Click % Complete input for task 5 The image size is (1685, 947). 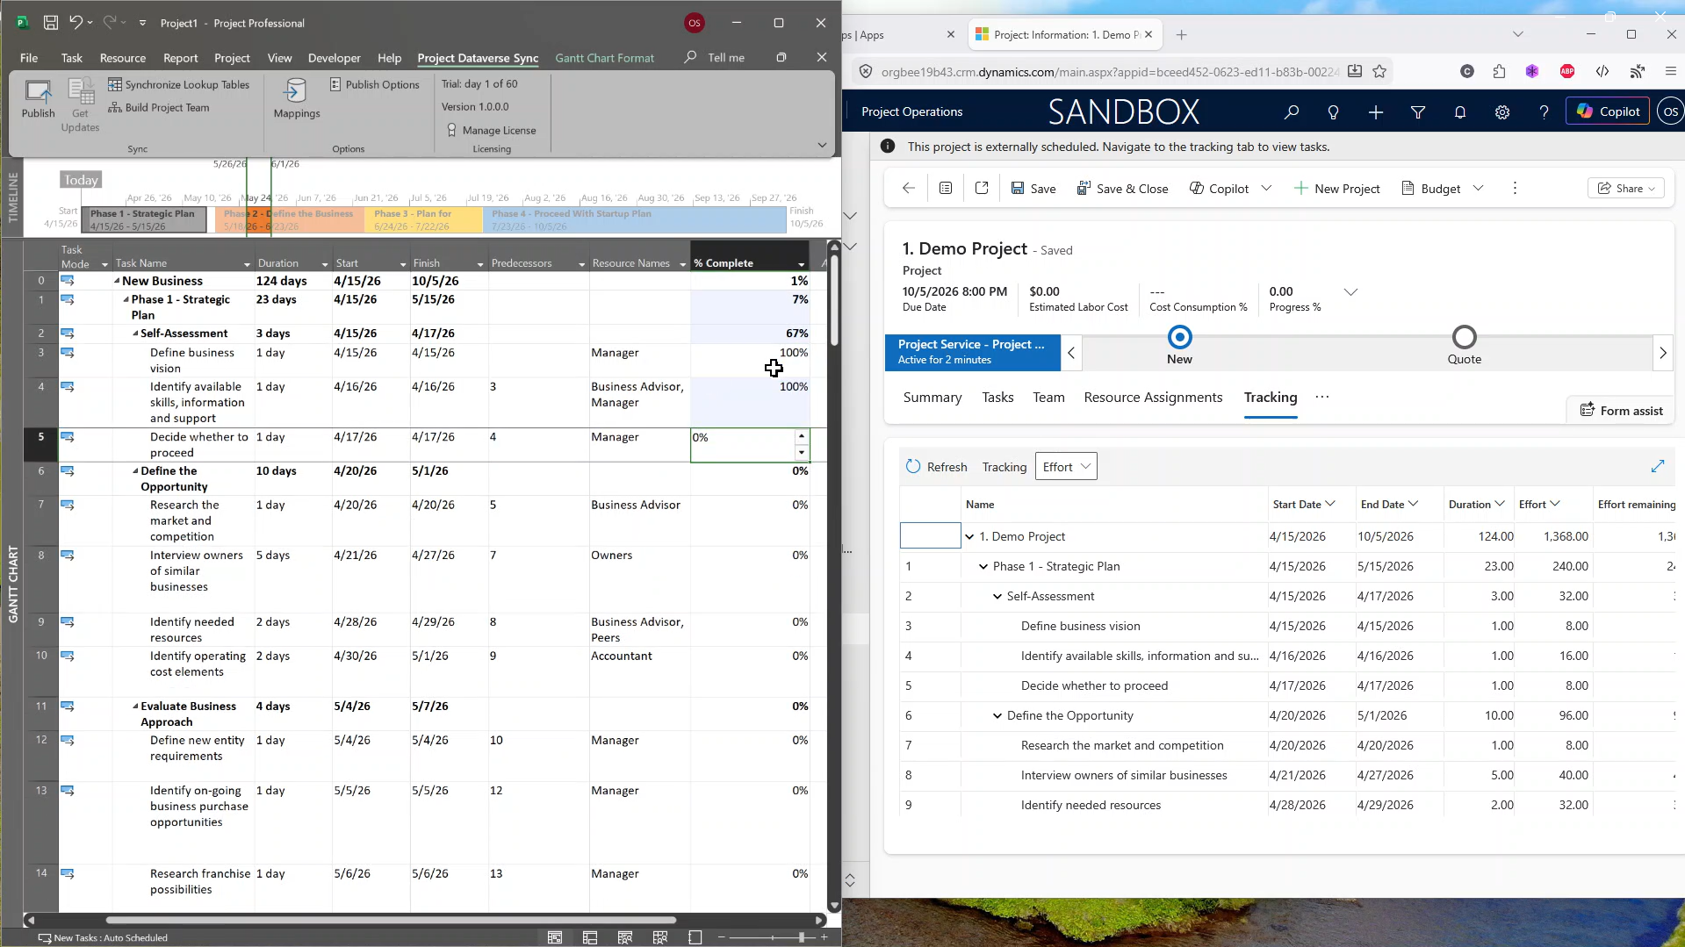(743, 444)
